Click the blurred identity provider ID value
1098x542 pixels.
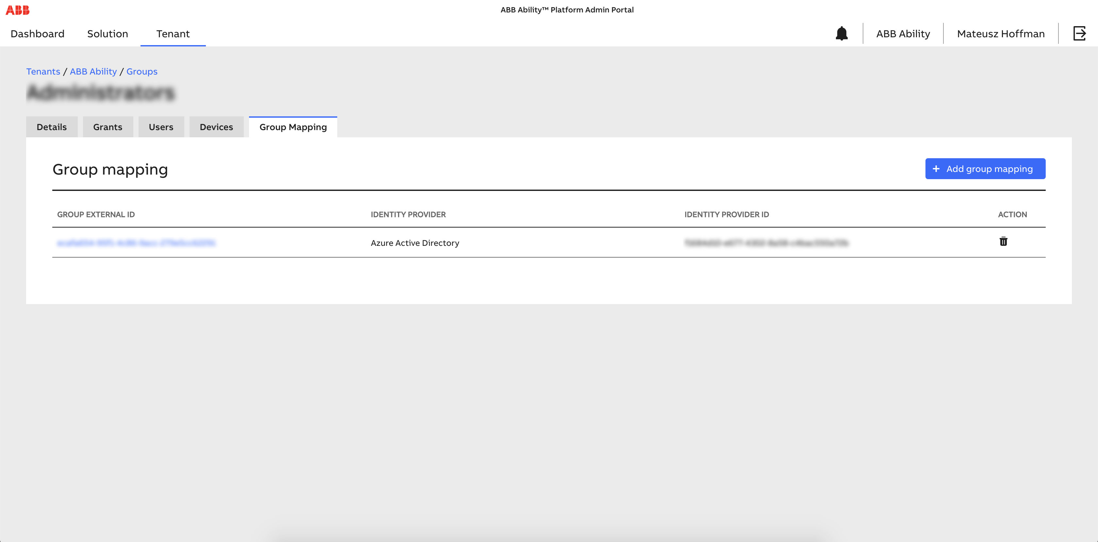pyautogui.click(x=766, y=243)
